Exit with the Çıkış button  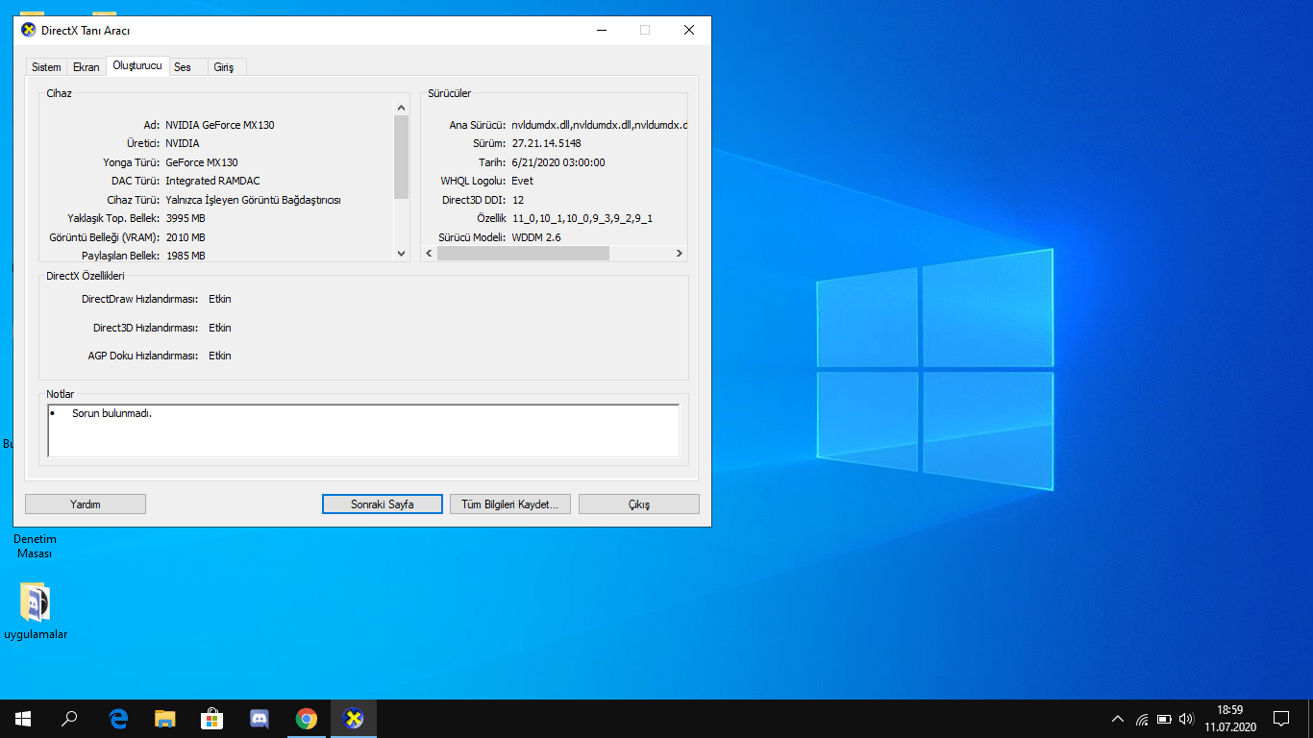click(x=639, y=504)
